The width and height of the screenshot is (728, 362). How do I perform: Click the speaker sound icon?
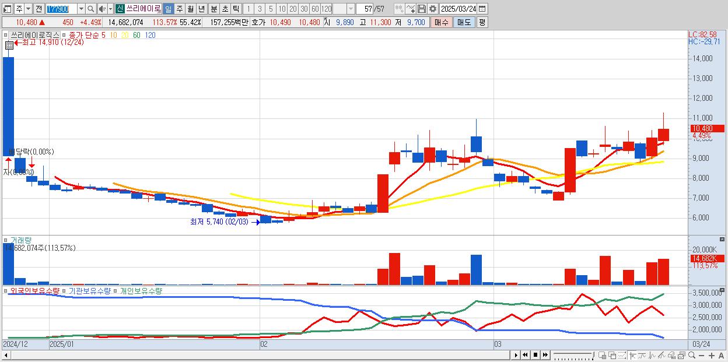tap(102, 9)
